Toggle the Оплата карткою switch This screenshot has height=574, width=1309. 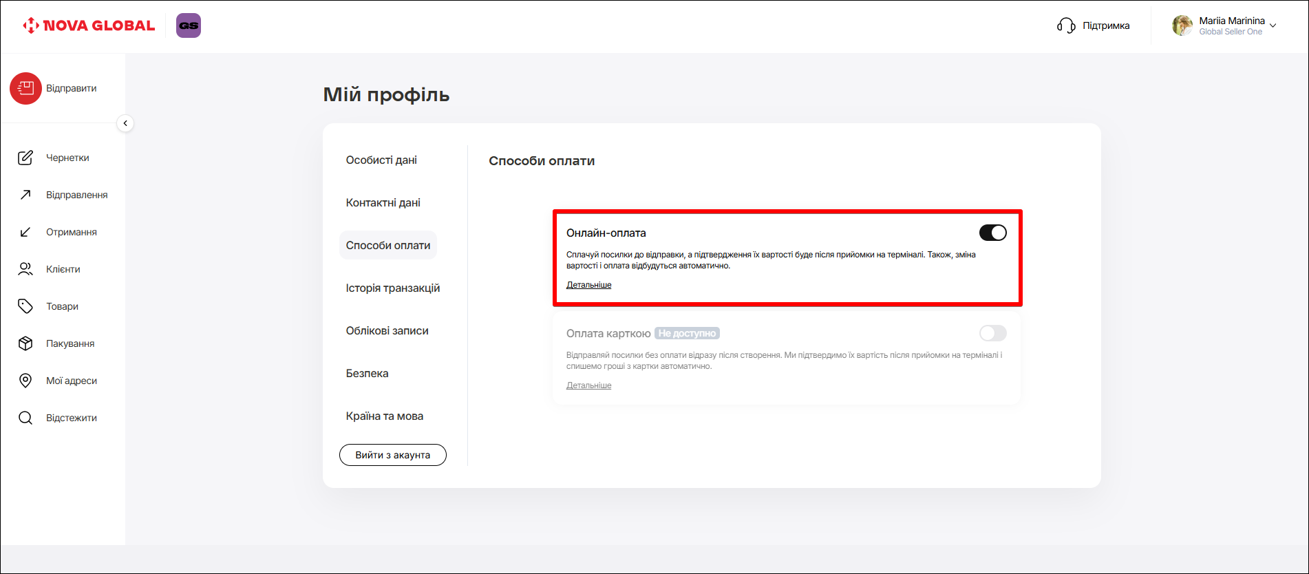click(x=992, y=333)
